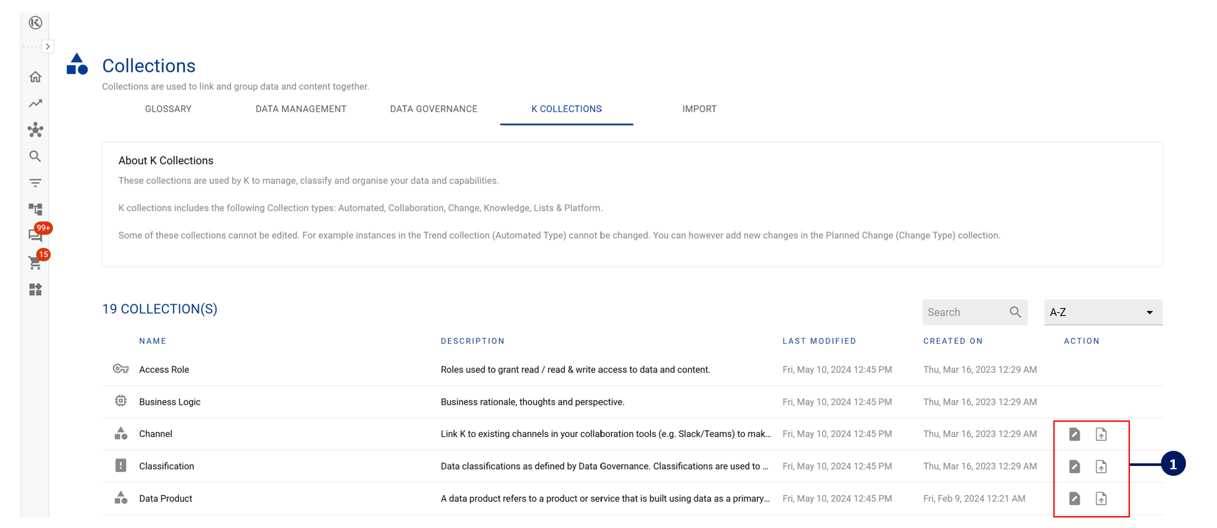Open the hierarchy tree icon in sidebar
1217x528 pixels.
coord(36,209)
